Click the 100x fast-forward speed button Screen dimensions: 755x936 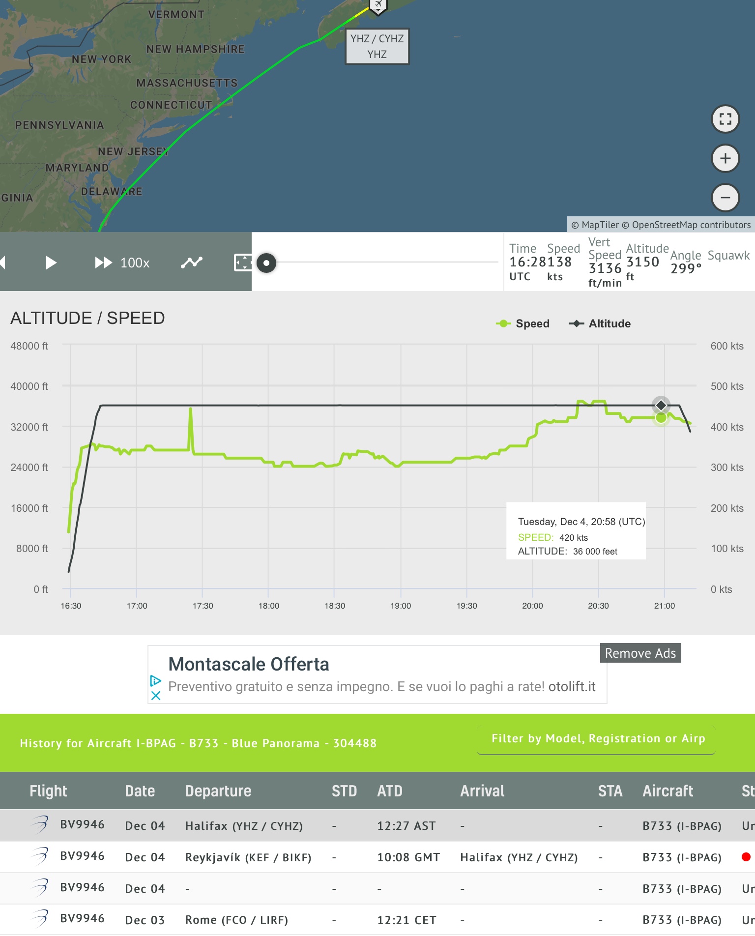click(x=122, y=263)
